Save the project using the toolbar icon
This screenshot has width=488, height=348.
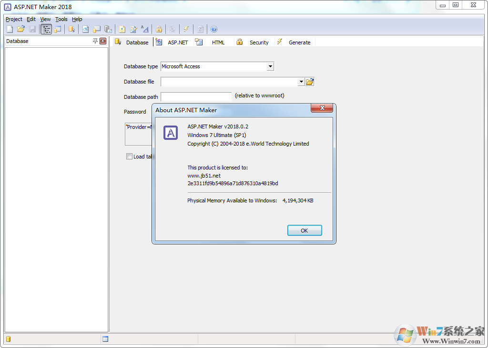pos(32,29)
